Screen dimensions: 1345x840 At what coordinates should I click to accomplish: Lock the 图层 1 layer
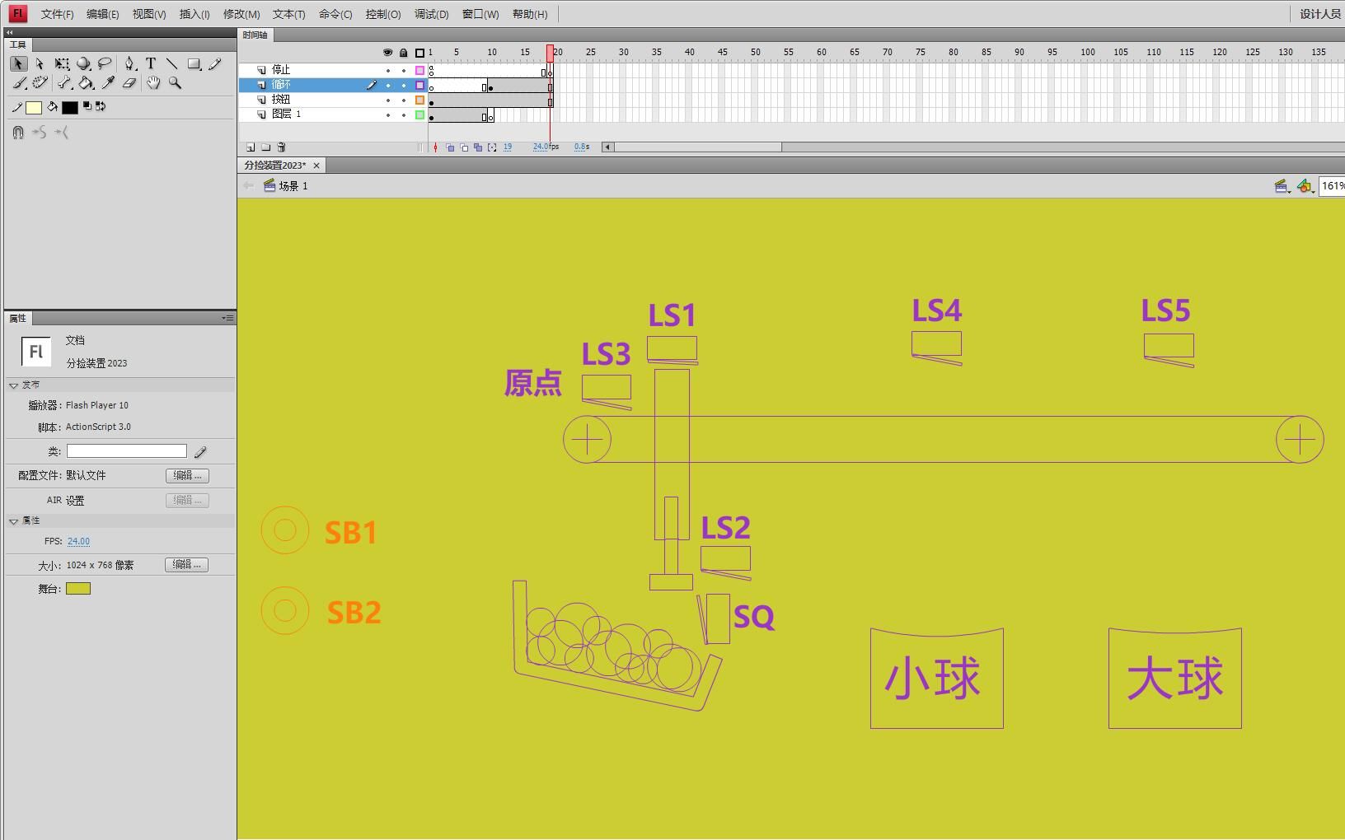click(x=403, y=114)
